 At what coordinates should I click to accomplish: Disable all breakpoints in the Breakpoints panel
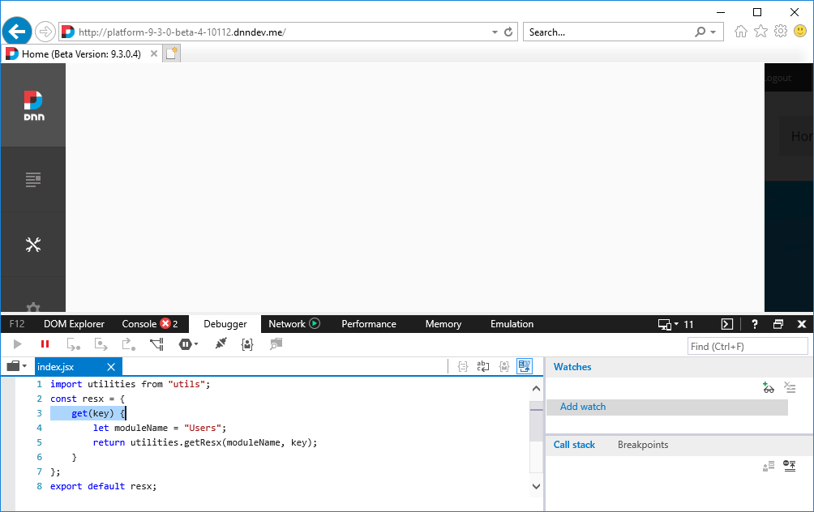point(790,466)
